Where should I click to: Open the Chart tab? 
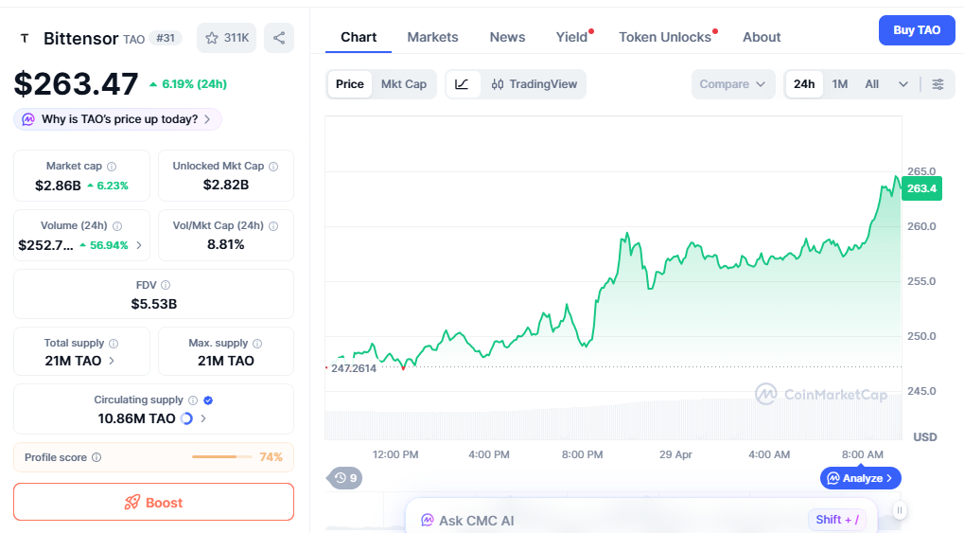[x=359, y=37]
